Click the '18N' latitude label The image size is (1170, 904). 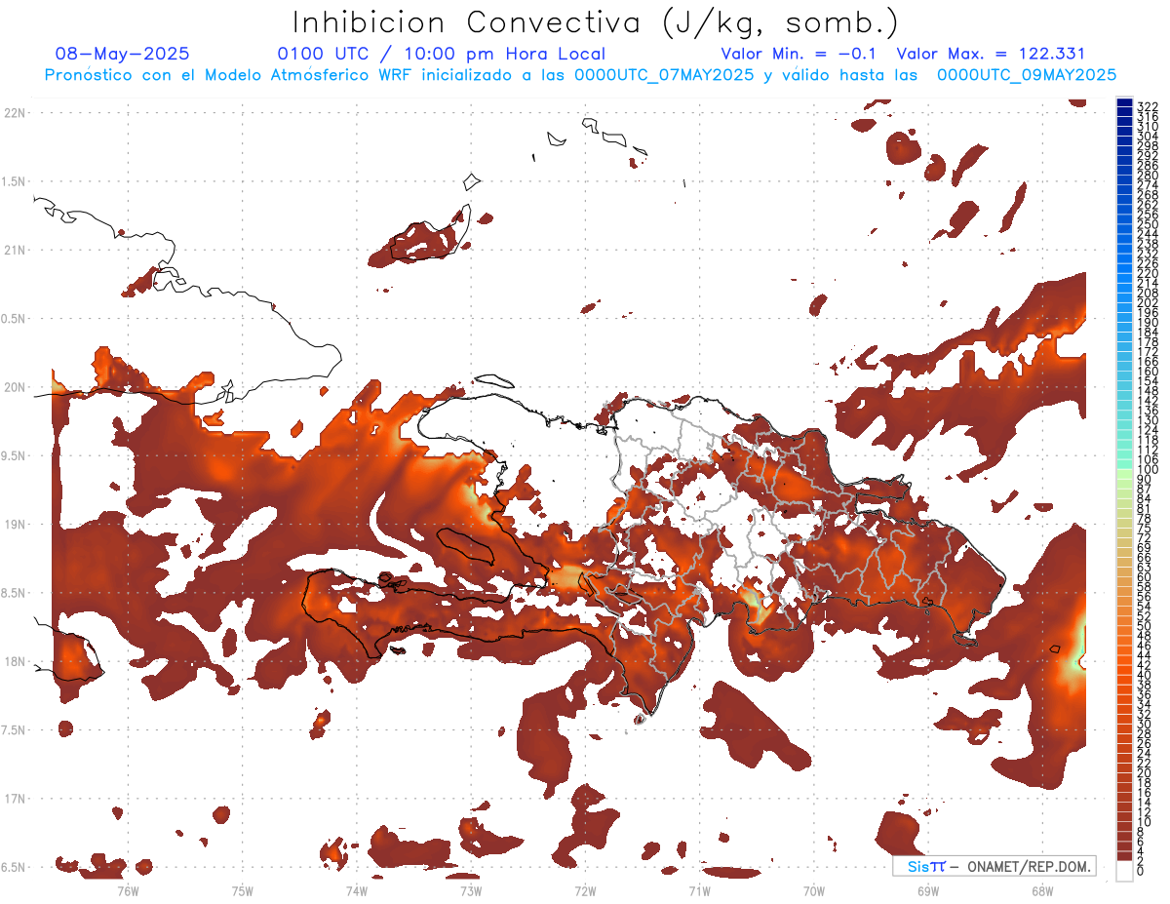[14, 661]
